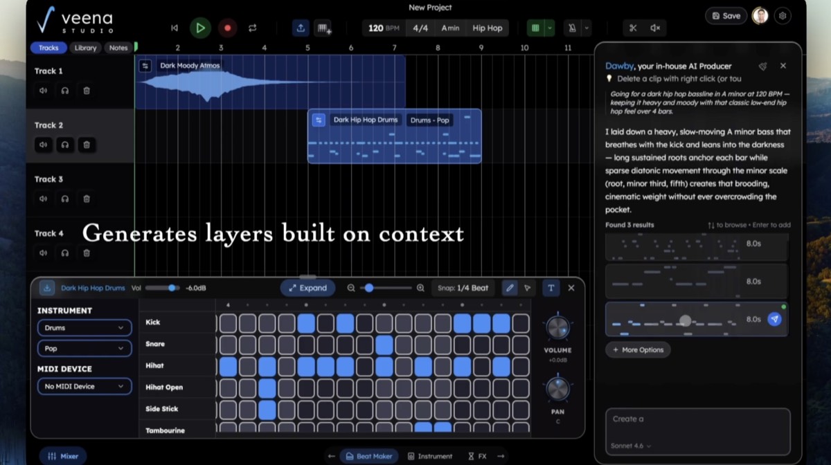Switch to the arrow selection tool
The width and height of the screenshot is (831, 465).
[x=527, y=287]
